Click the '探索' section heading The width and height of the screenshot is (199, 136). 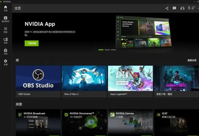click(19, 104)
